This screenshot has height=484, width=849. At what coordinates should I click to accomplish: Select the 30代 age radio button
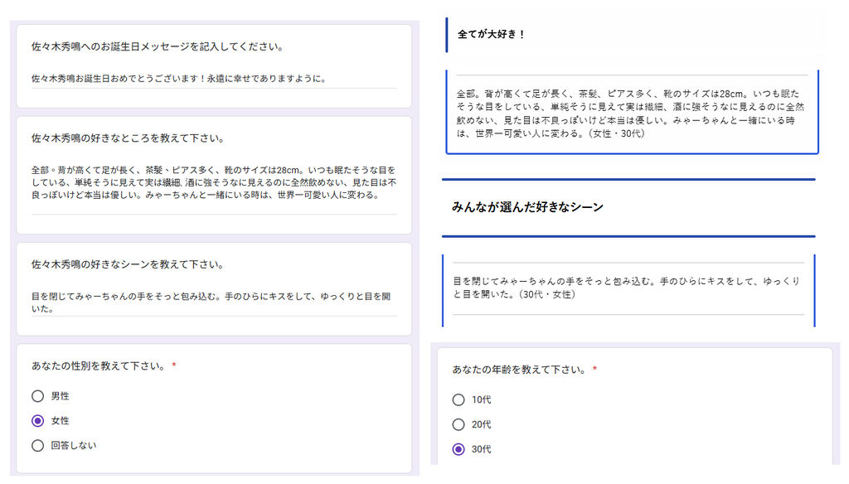click(x=458, y=449)
